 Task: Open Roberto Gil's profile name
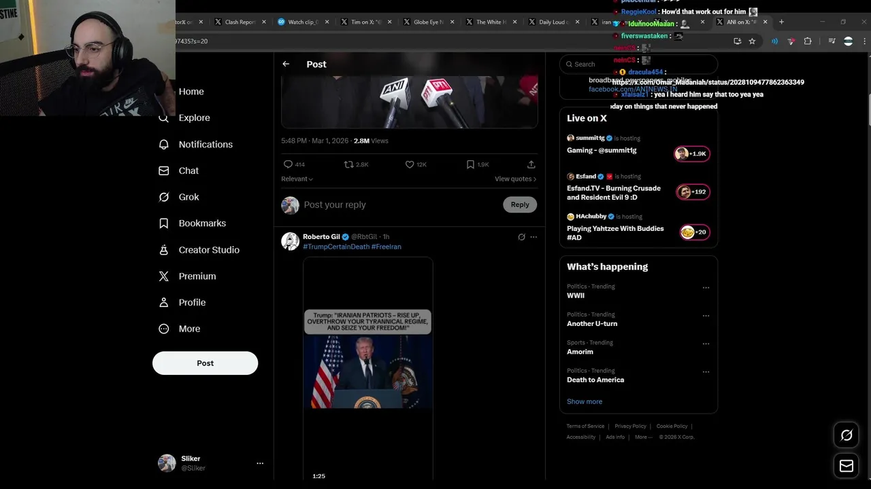coord(321,237)
